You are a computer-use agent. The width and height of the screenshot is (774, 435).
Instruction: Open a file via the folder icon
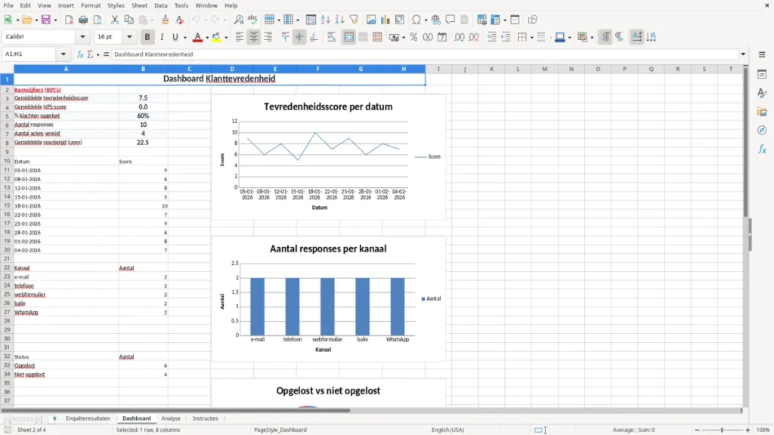tap(26, 20)
